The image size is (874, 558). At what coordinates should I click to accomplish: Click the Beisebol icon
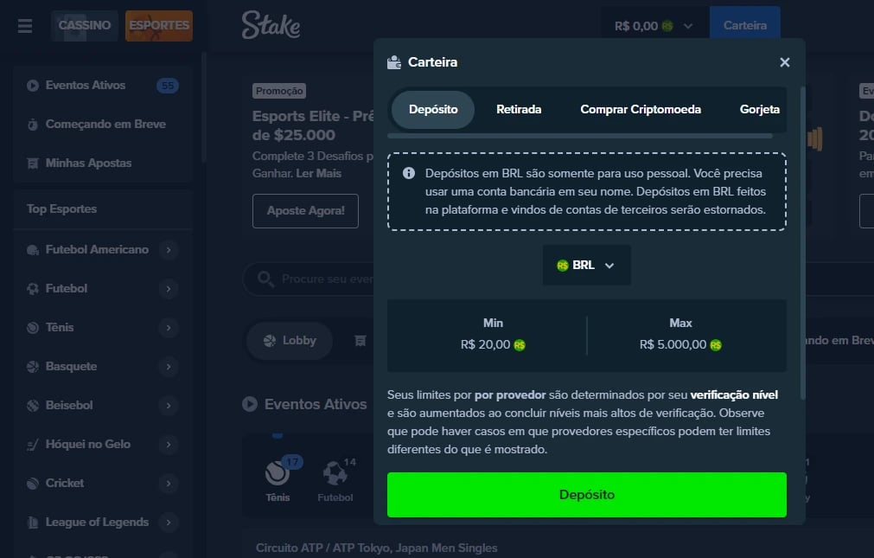coord(33,406)
